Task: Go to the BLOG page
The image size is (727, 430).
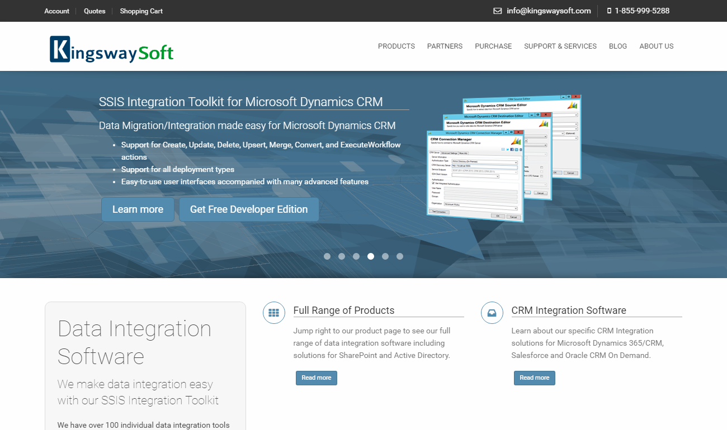Action: tap(618, 46)
